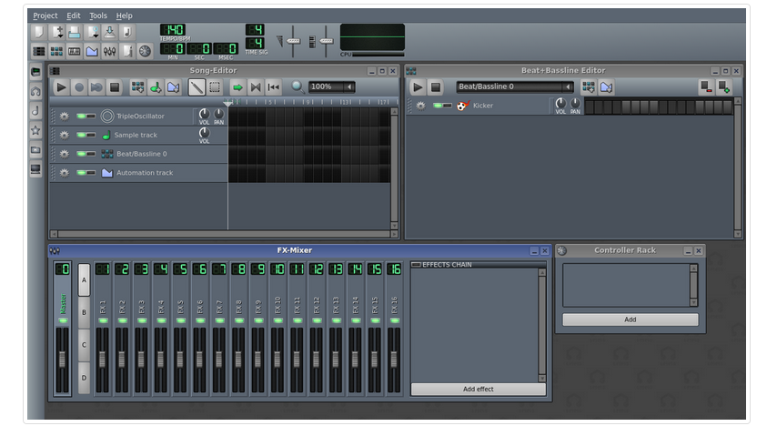Screen dimensions: 777x426
Task: Save the current project icon
Action: (x=109, y=33)
